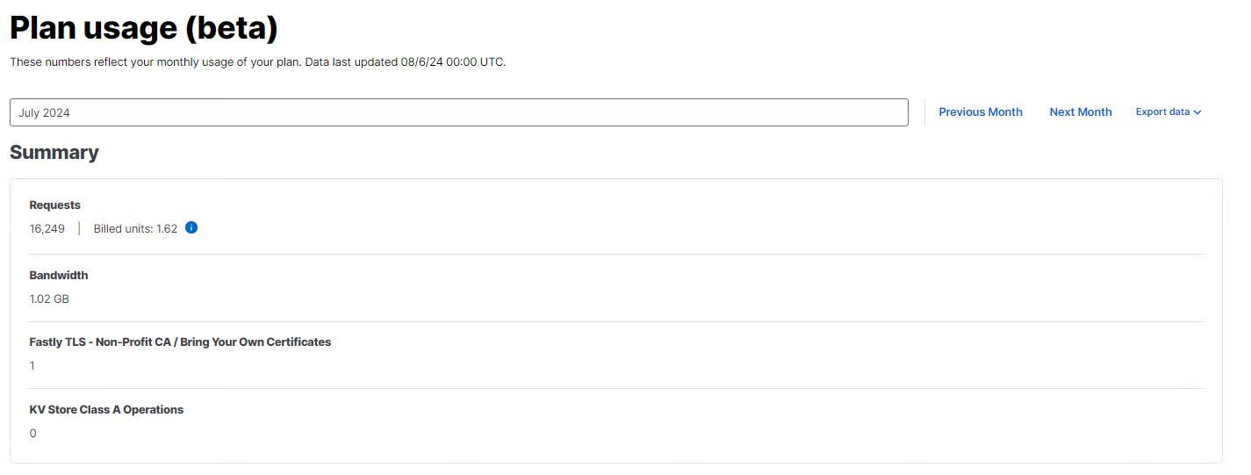Image resolution: width=1251 pixels, height=475 pixels.
Task: Click the Requests label
Action: (54, 205)
